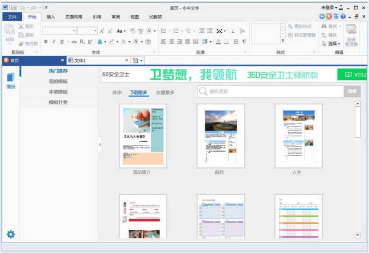Click the Sort icon in paragraph group
This screenshot has height=253, width=369.
pos(242,31)
